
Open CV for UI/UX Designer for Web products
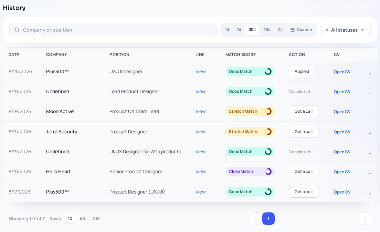click(x=342, y=152)
